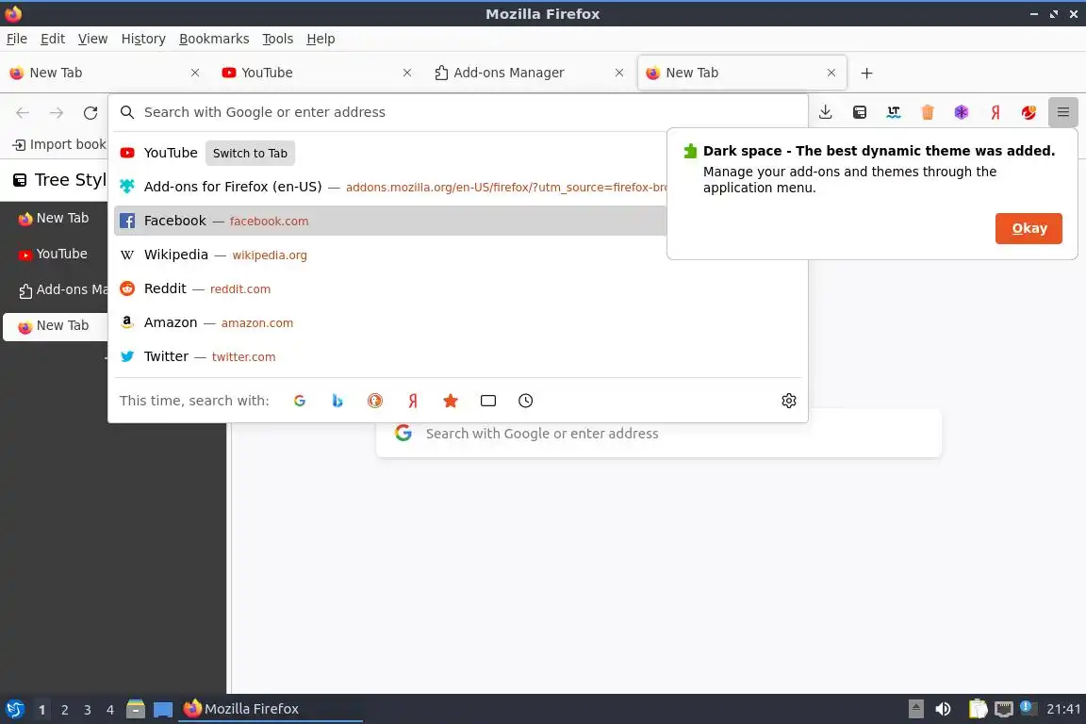
Task: Click Mozilla Firefox taskbar entry
Action: click(x=271, y=709)
